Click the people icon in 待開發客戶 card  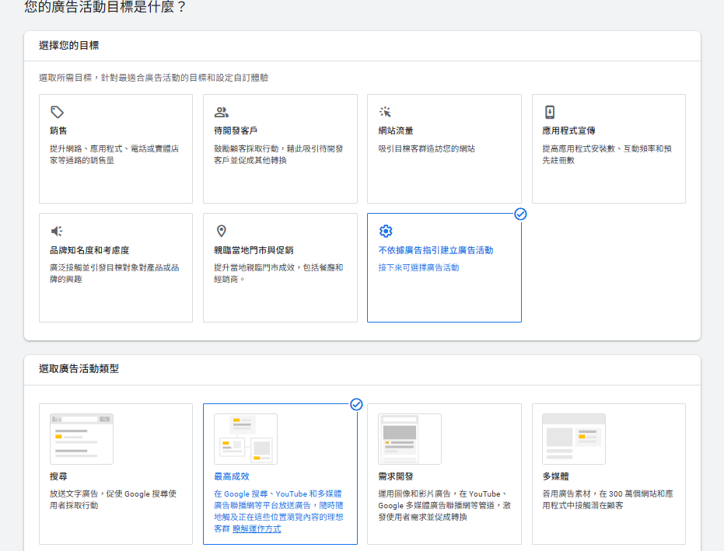click(x=221, y=112)
